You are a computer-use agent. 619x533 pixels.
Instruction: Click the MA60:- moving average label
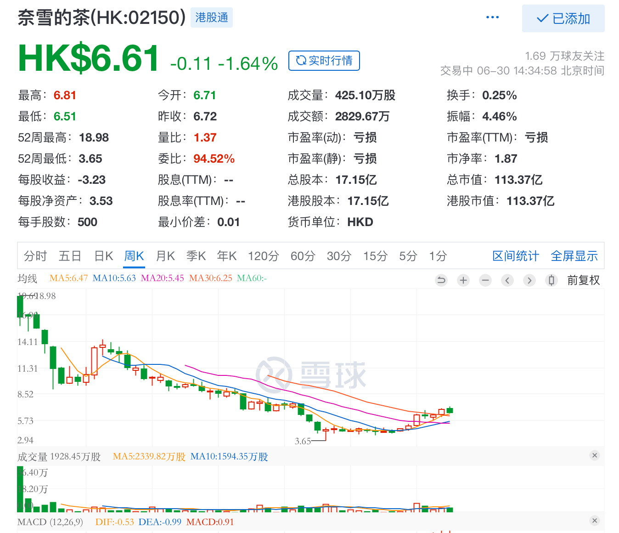(252, 278)
